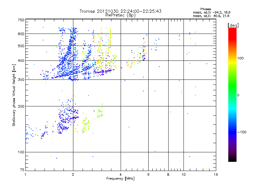Click the '[deg]' colorbar unit label
254x190 pixels.
coord(233,25)
